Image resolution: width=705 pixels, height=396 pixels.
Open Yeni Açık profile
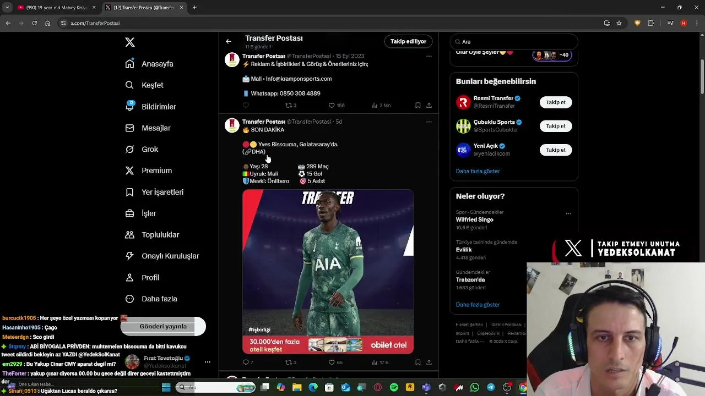(x=485, y=146)
